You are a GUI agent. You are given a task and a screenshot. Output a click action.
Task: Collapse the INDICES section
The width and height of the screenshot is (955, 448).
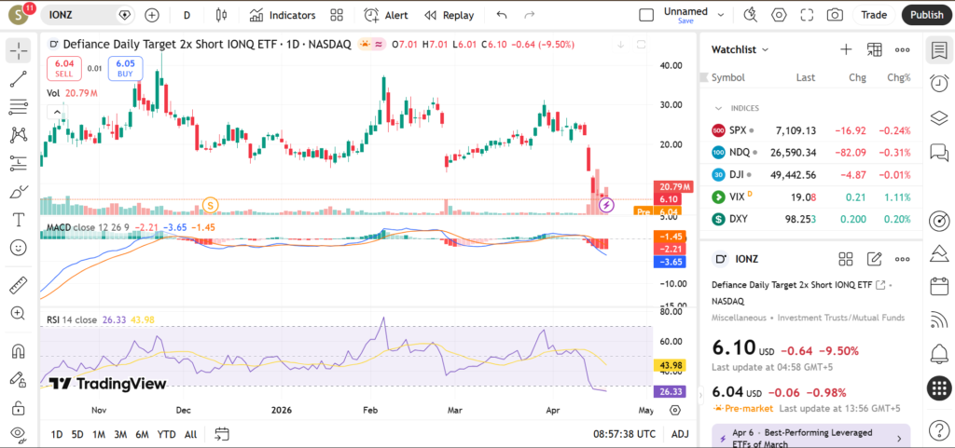[718, 108]
